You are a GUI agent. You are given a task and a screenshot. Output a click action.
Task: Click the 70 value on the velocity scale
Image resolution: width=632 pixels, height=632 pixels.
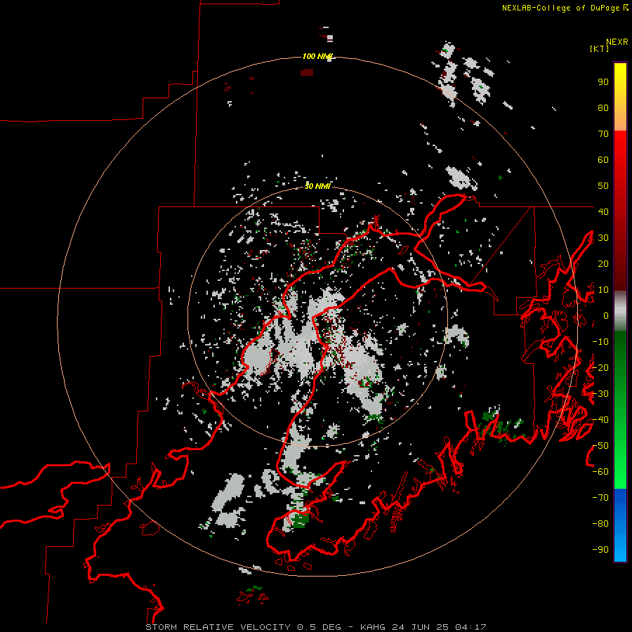coord(603,134)
